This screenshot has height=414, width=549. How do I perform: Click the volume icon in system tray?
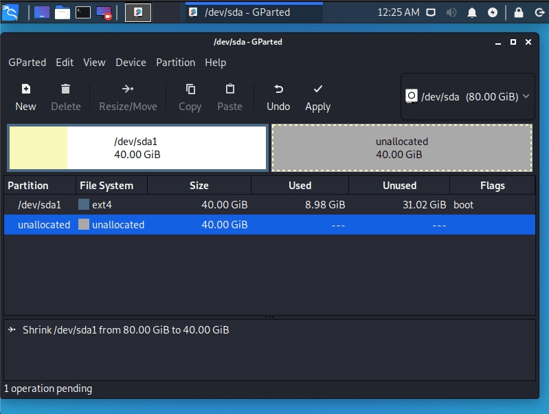click(x=451, y=12)
